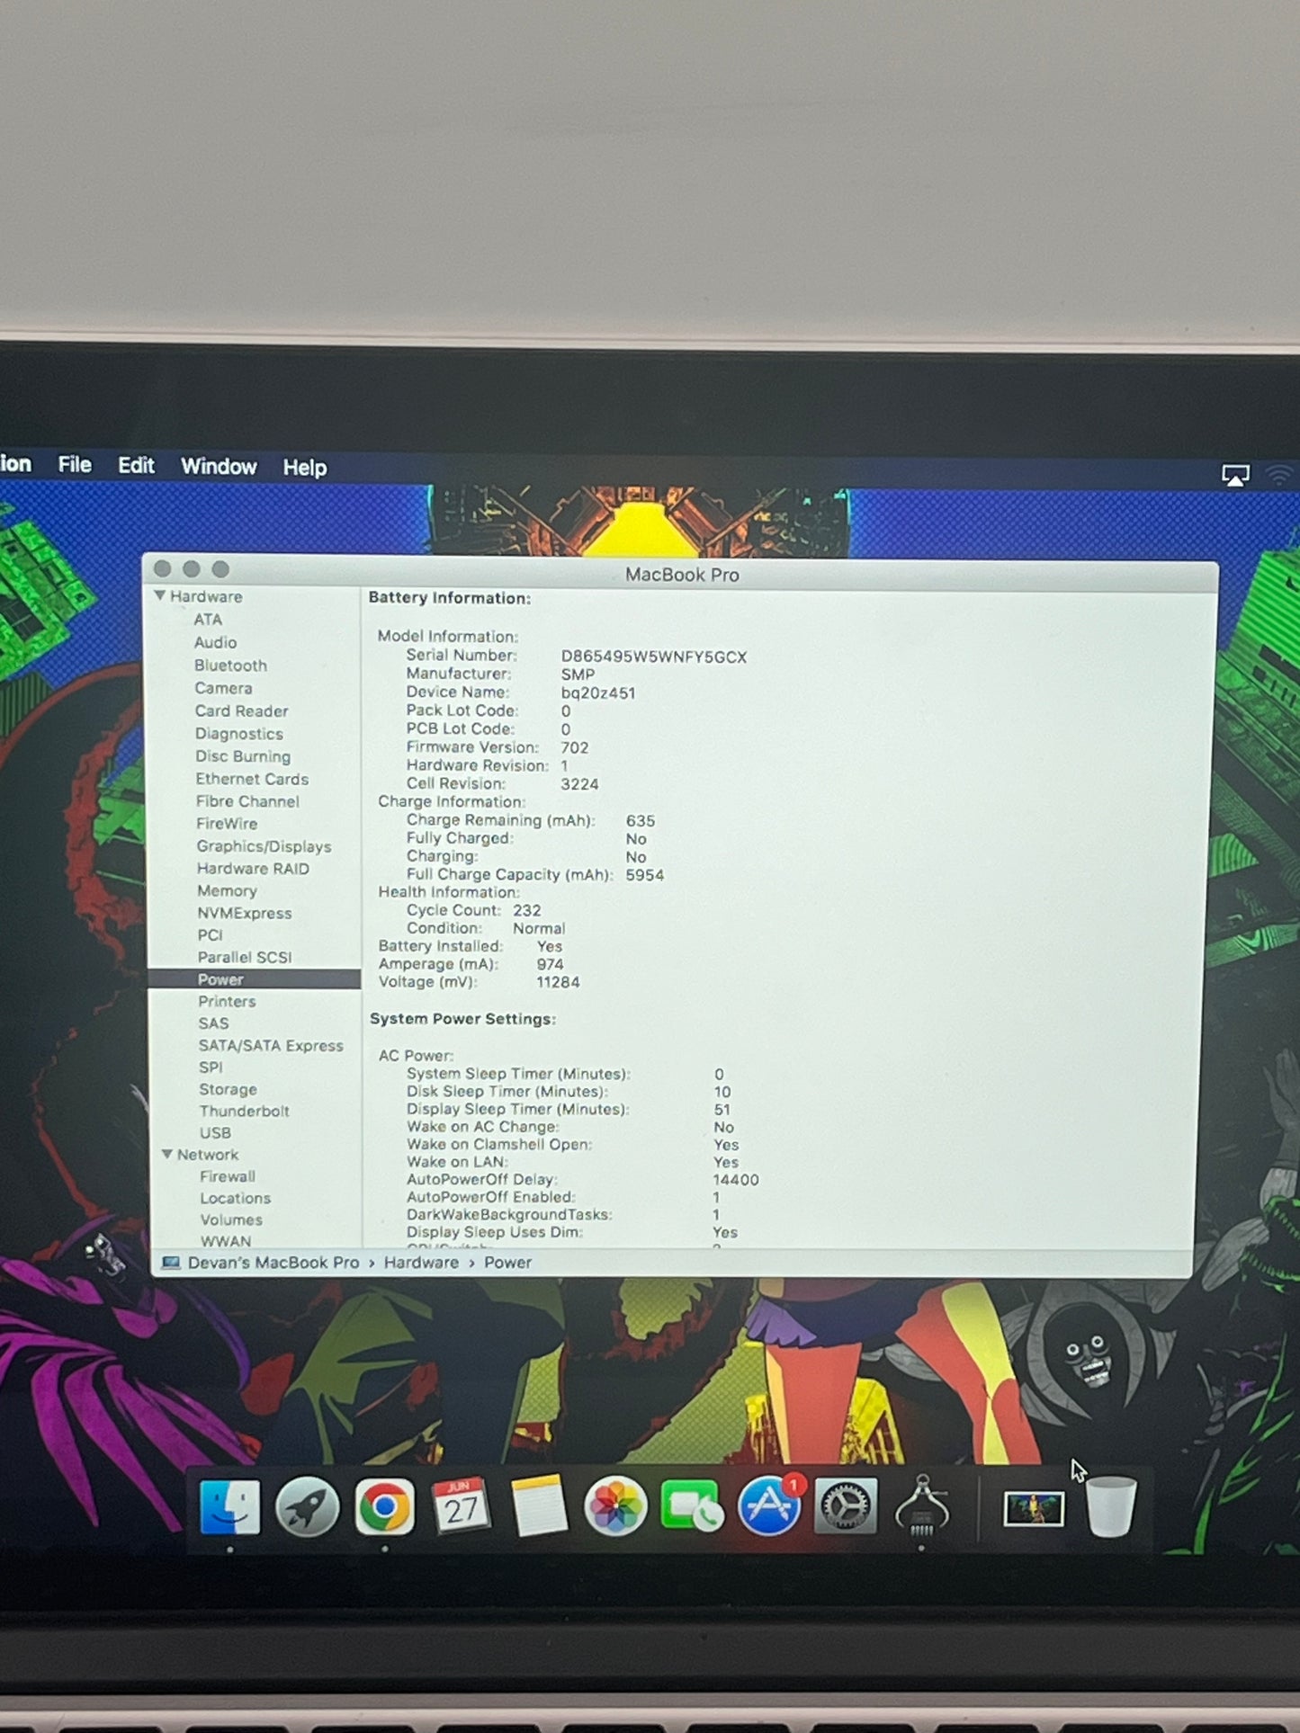Collapse the Hardware section triangle

click(159, 595)
